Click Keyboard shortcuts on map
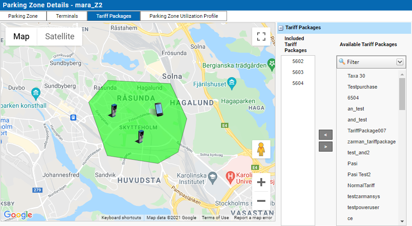Screen dimensions: 412x226 tap(121, 218)
